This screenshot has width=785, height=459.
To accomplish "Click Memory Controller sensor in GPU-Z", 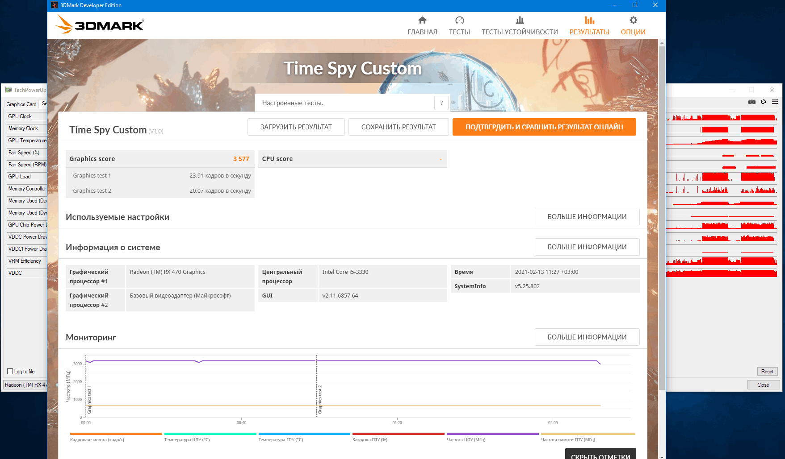I will coord(27,189).
